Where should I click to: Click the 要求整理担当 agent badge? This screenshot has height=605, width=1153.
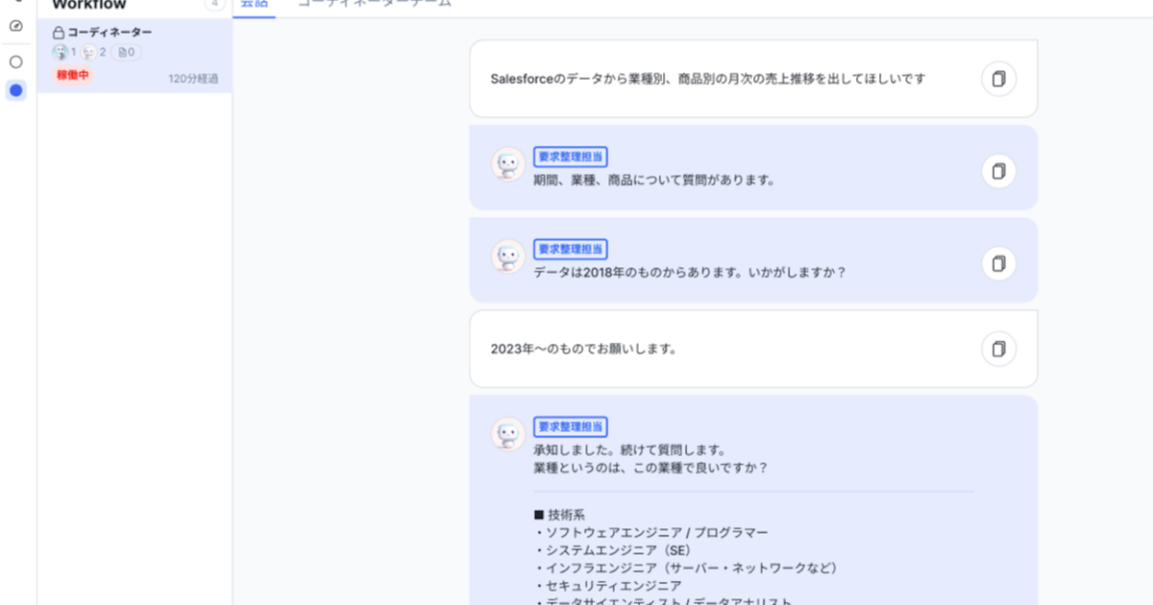point(571,157)
